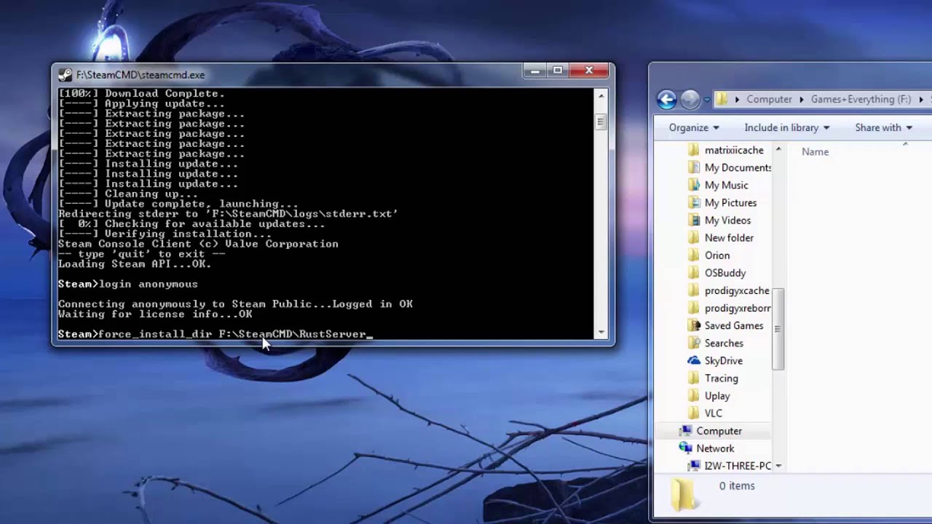This screenshot has height=524, width=932.
Task: Click the My Documents folder icon
Action: [x=694, y=167]
